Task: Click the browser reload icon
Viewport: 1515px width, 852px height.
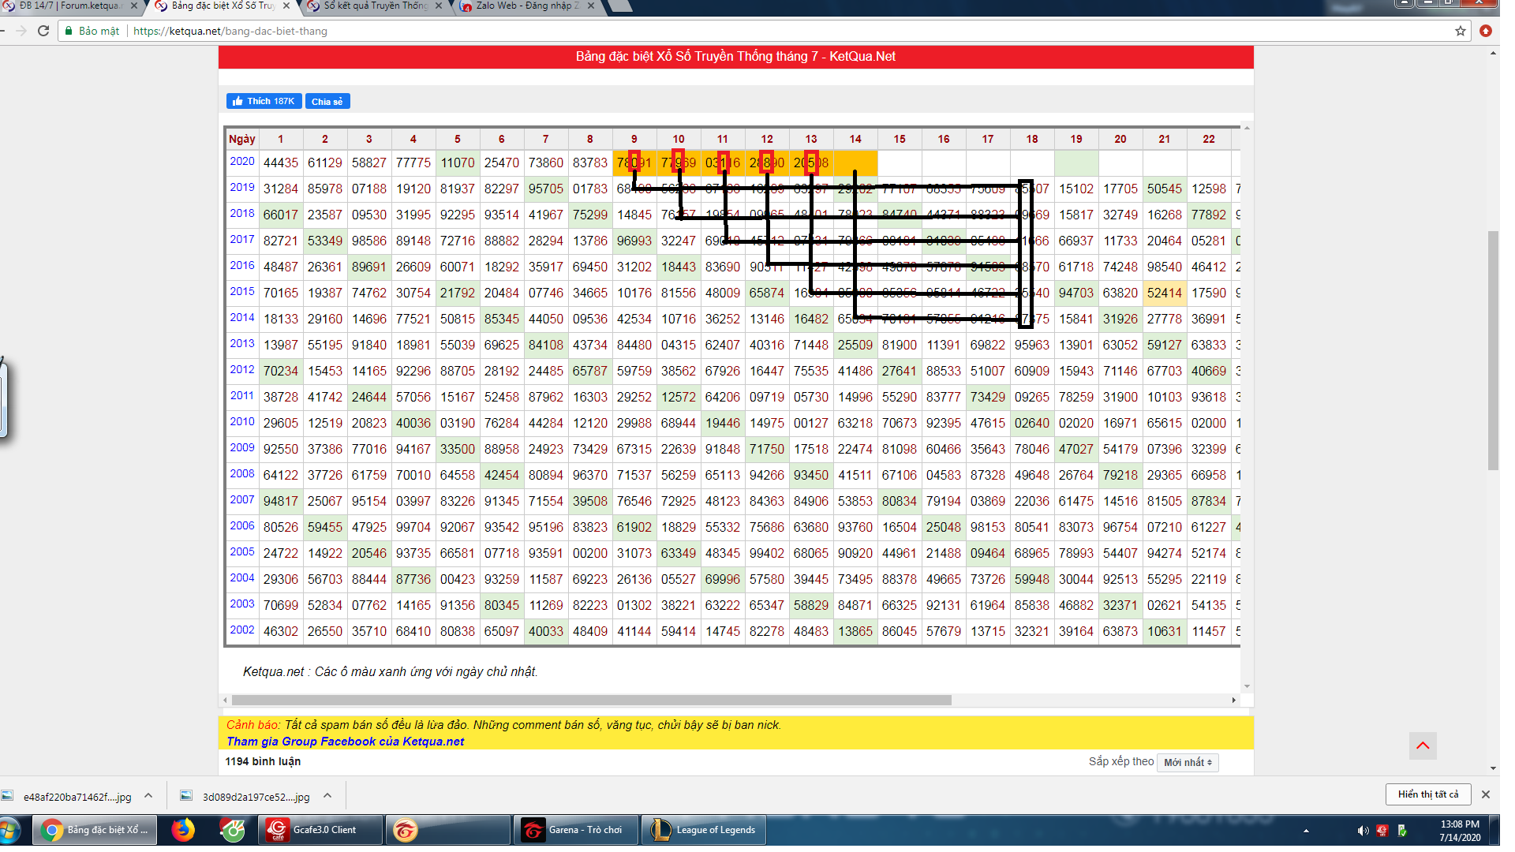Action: (x=43, y=31)
